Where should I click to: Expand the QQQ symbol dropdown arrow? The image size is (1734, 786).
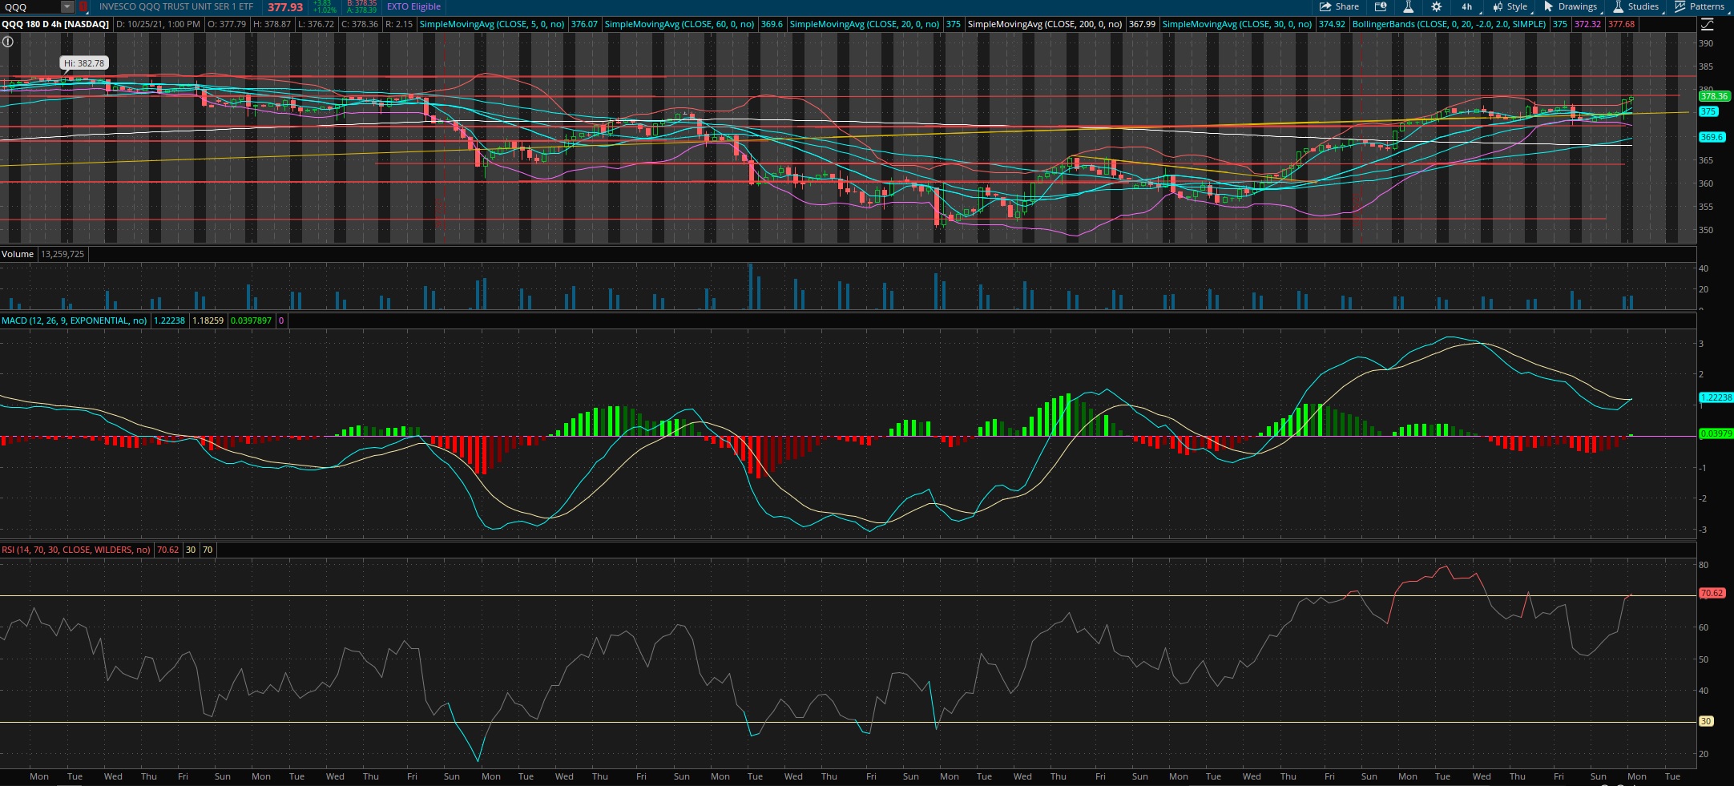(x=67, y=6)
